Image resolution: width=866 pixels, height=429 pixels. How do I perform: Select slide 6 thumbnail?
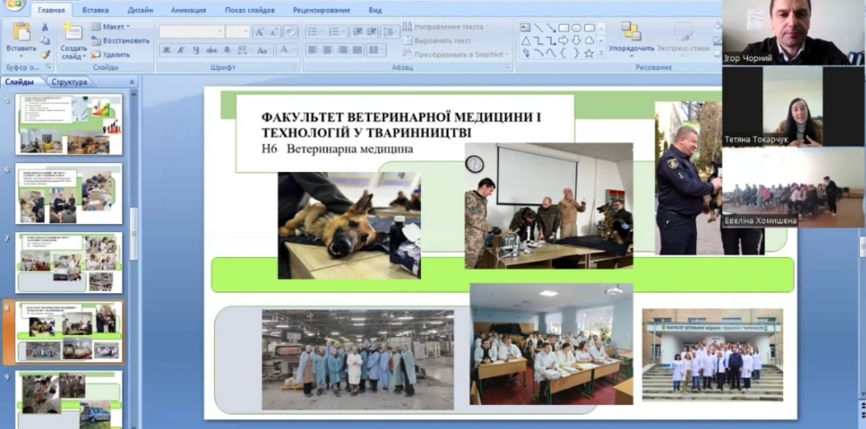[x=69, y=193]
